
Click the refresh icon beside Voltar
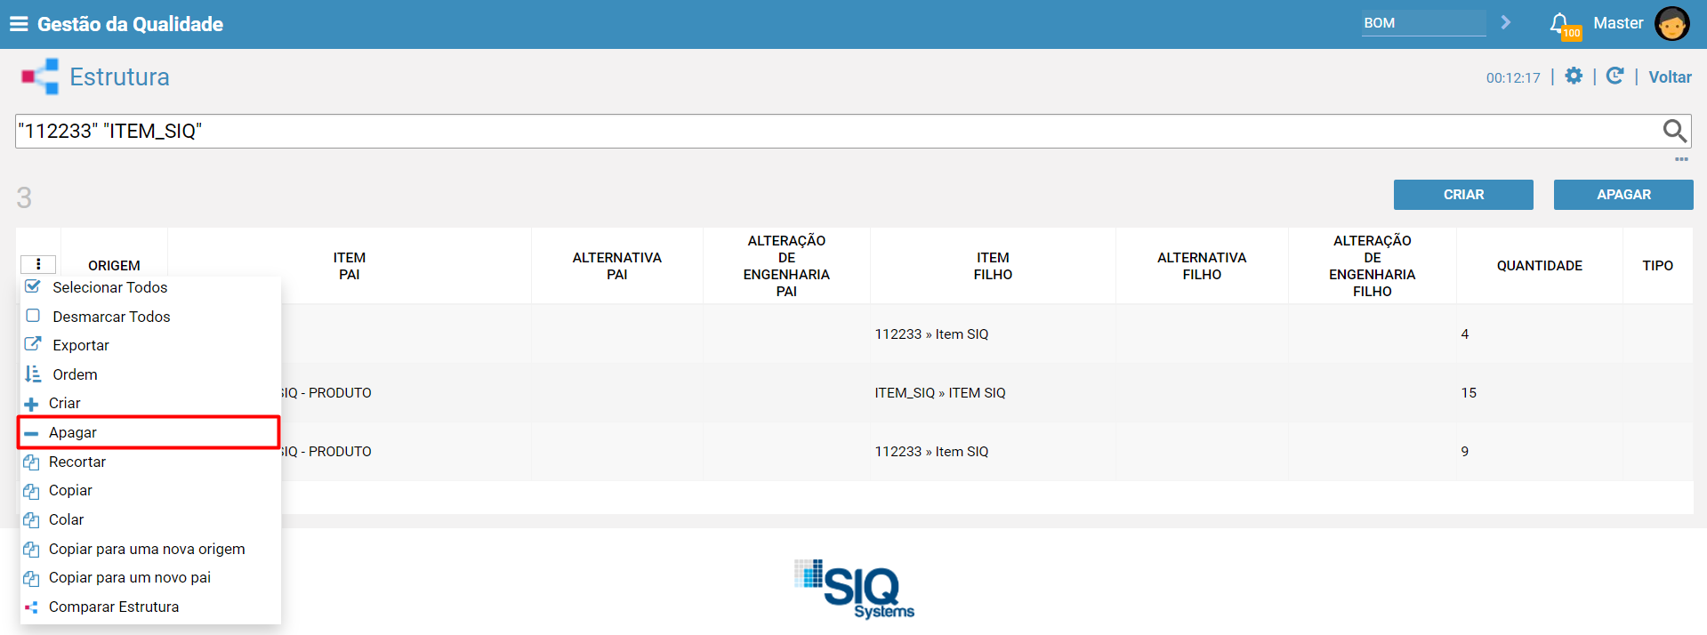[1614, 76]
